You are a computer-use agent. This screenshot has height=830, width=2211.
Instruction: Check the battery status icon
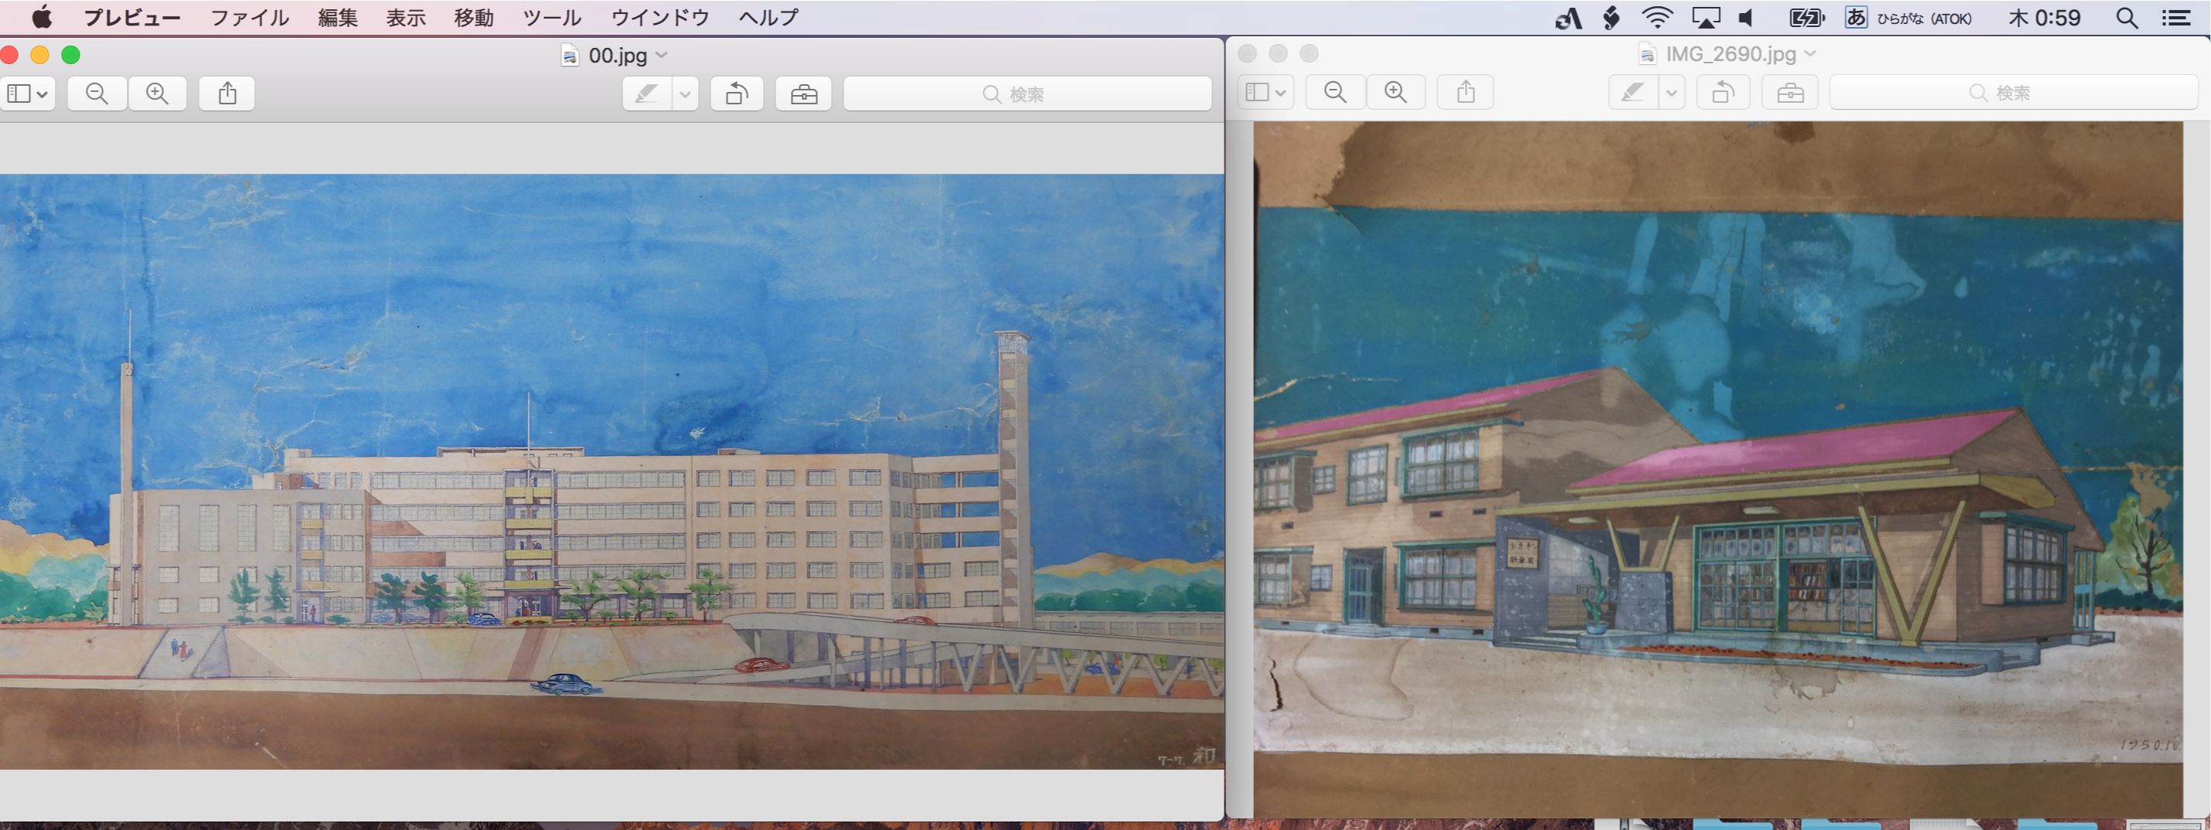(1807, 17)
